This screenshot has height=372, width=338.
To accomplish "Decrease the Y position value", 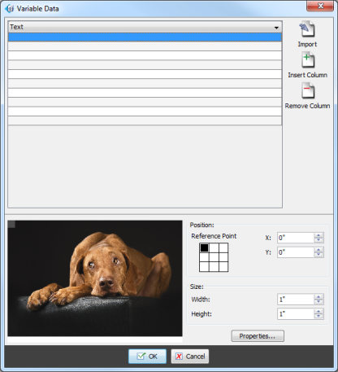I will tap(318, 255).
